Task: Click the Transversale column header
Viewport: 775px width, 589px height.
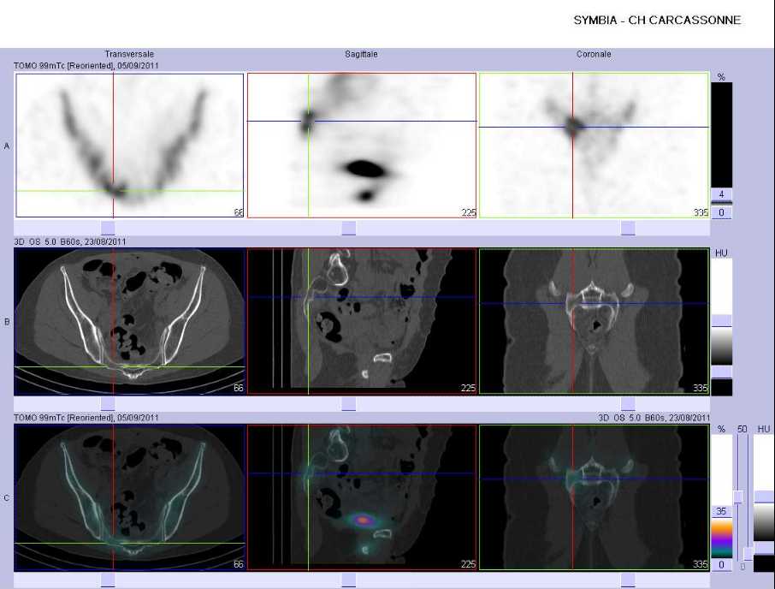Action: click(129, 54)
